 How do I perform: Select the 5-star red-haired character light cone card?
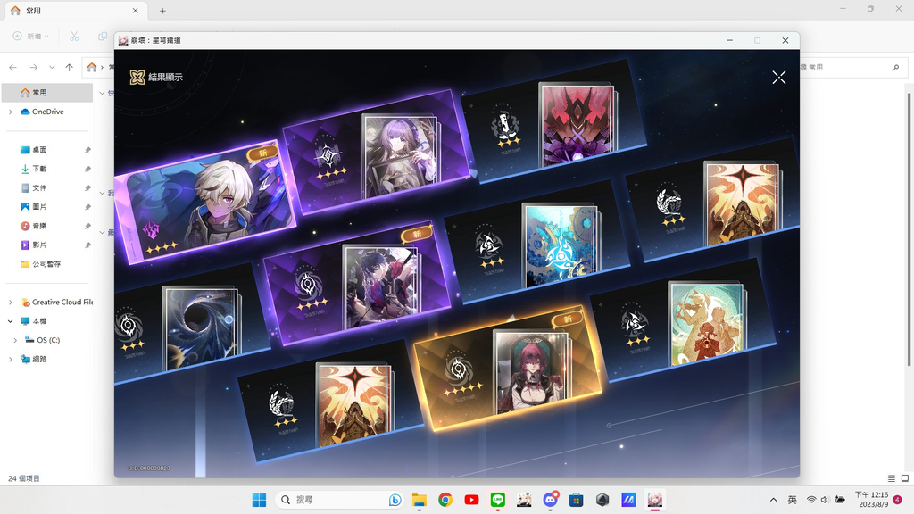click(x=508, y=369)
